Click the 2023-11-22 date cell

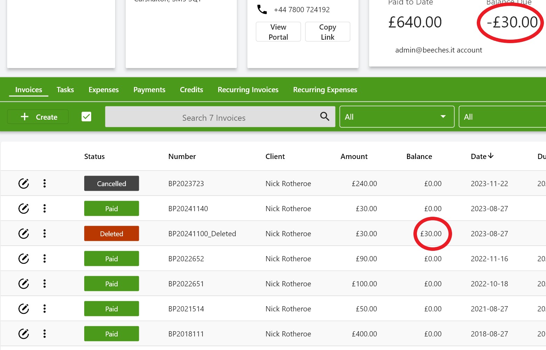tap(489, 184)
